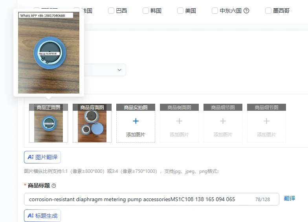
Task: Open the 商品正面图 product thumbnail
Action: tap(49, 123)
